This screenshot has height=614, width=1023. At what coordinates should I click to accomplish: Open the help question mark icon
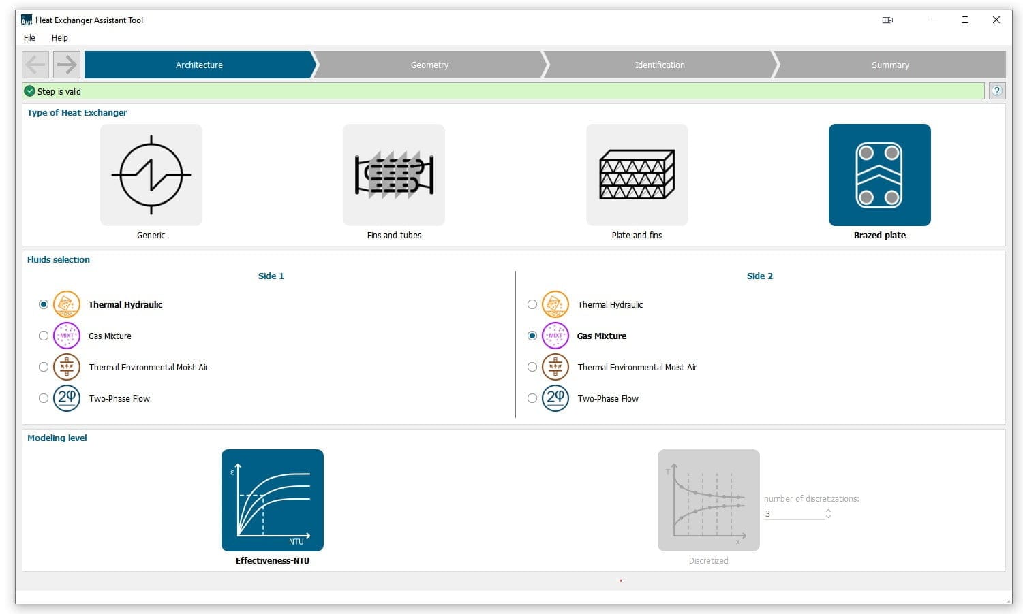tap(997, 91)
